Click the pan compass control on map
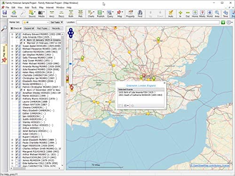This screenshot has width=235, height=176. click(70, 33)
